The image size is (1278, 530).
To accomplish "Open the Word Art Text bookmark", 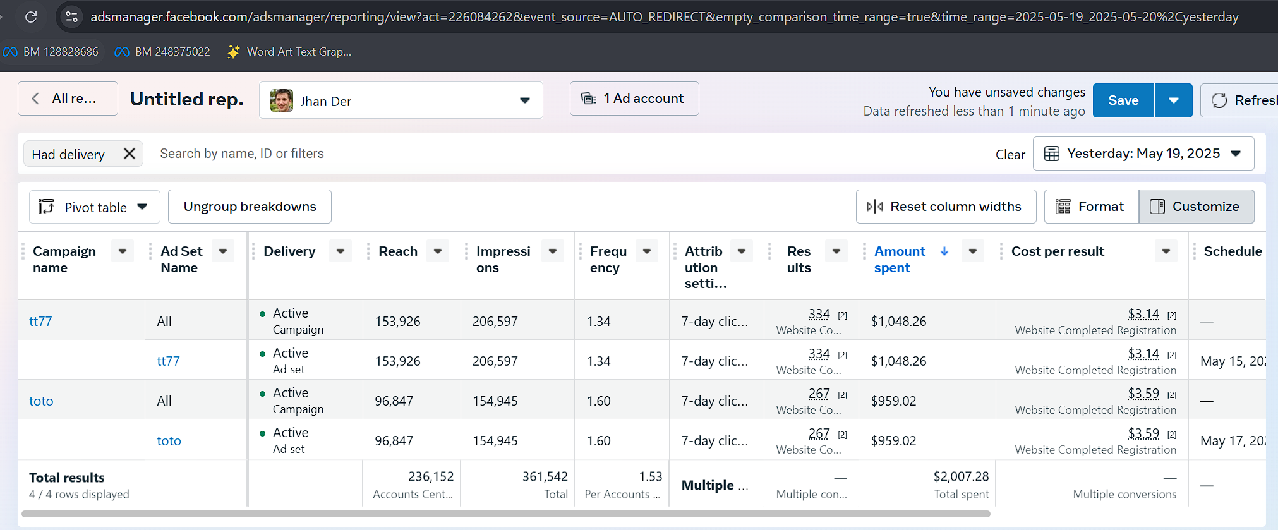I will pos(289,52).
